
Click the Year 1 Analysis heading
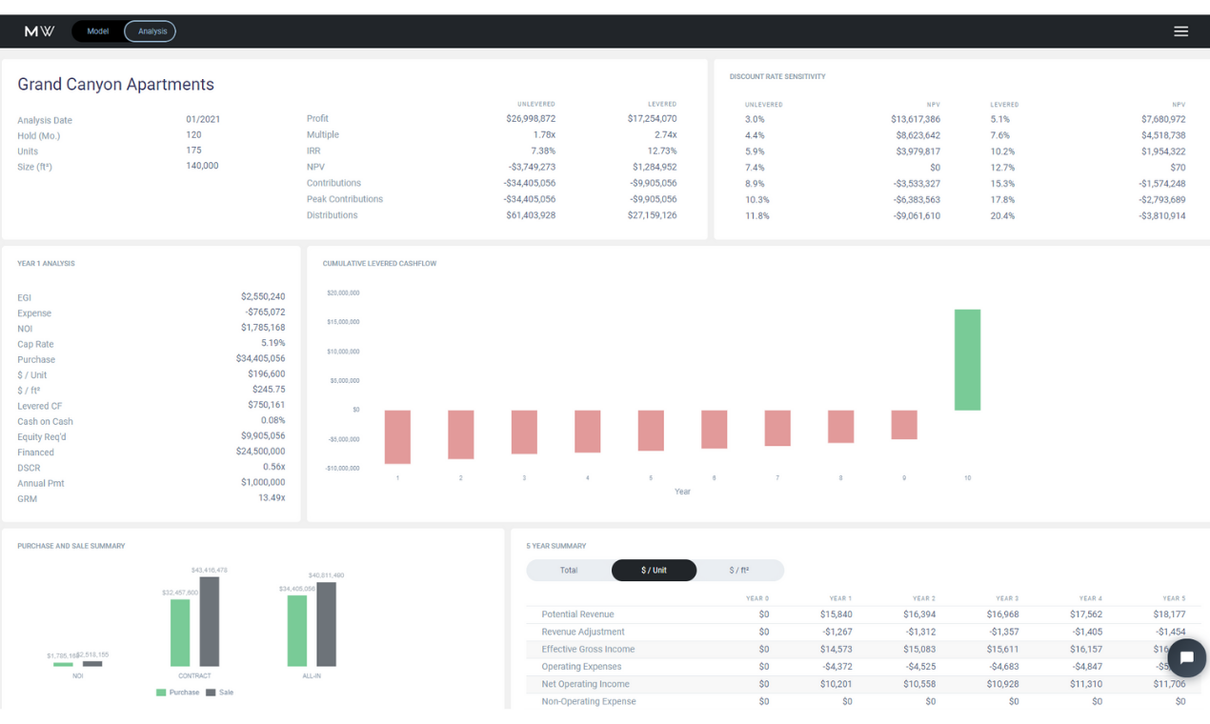click(46, 264)
